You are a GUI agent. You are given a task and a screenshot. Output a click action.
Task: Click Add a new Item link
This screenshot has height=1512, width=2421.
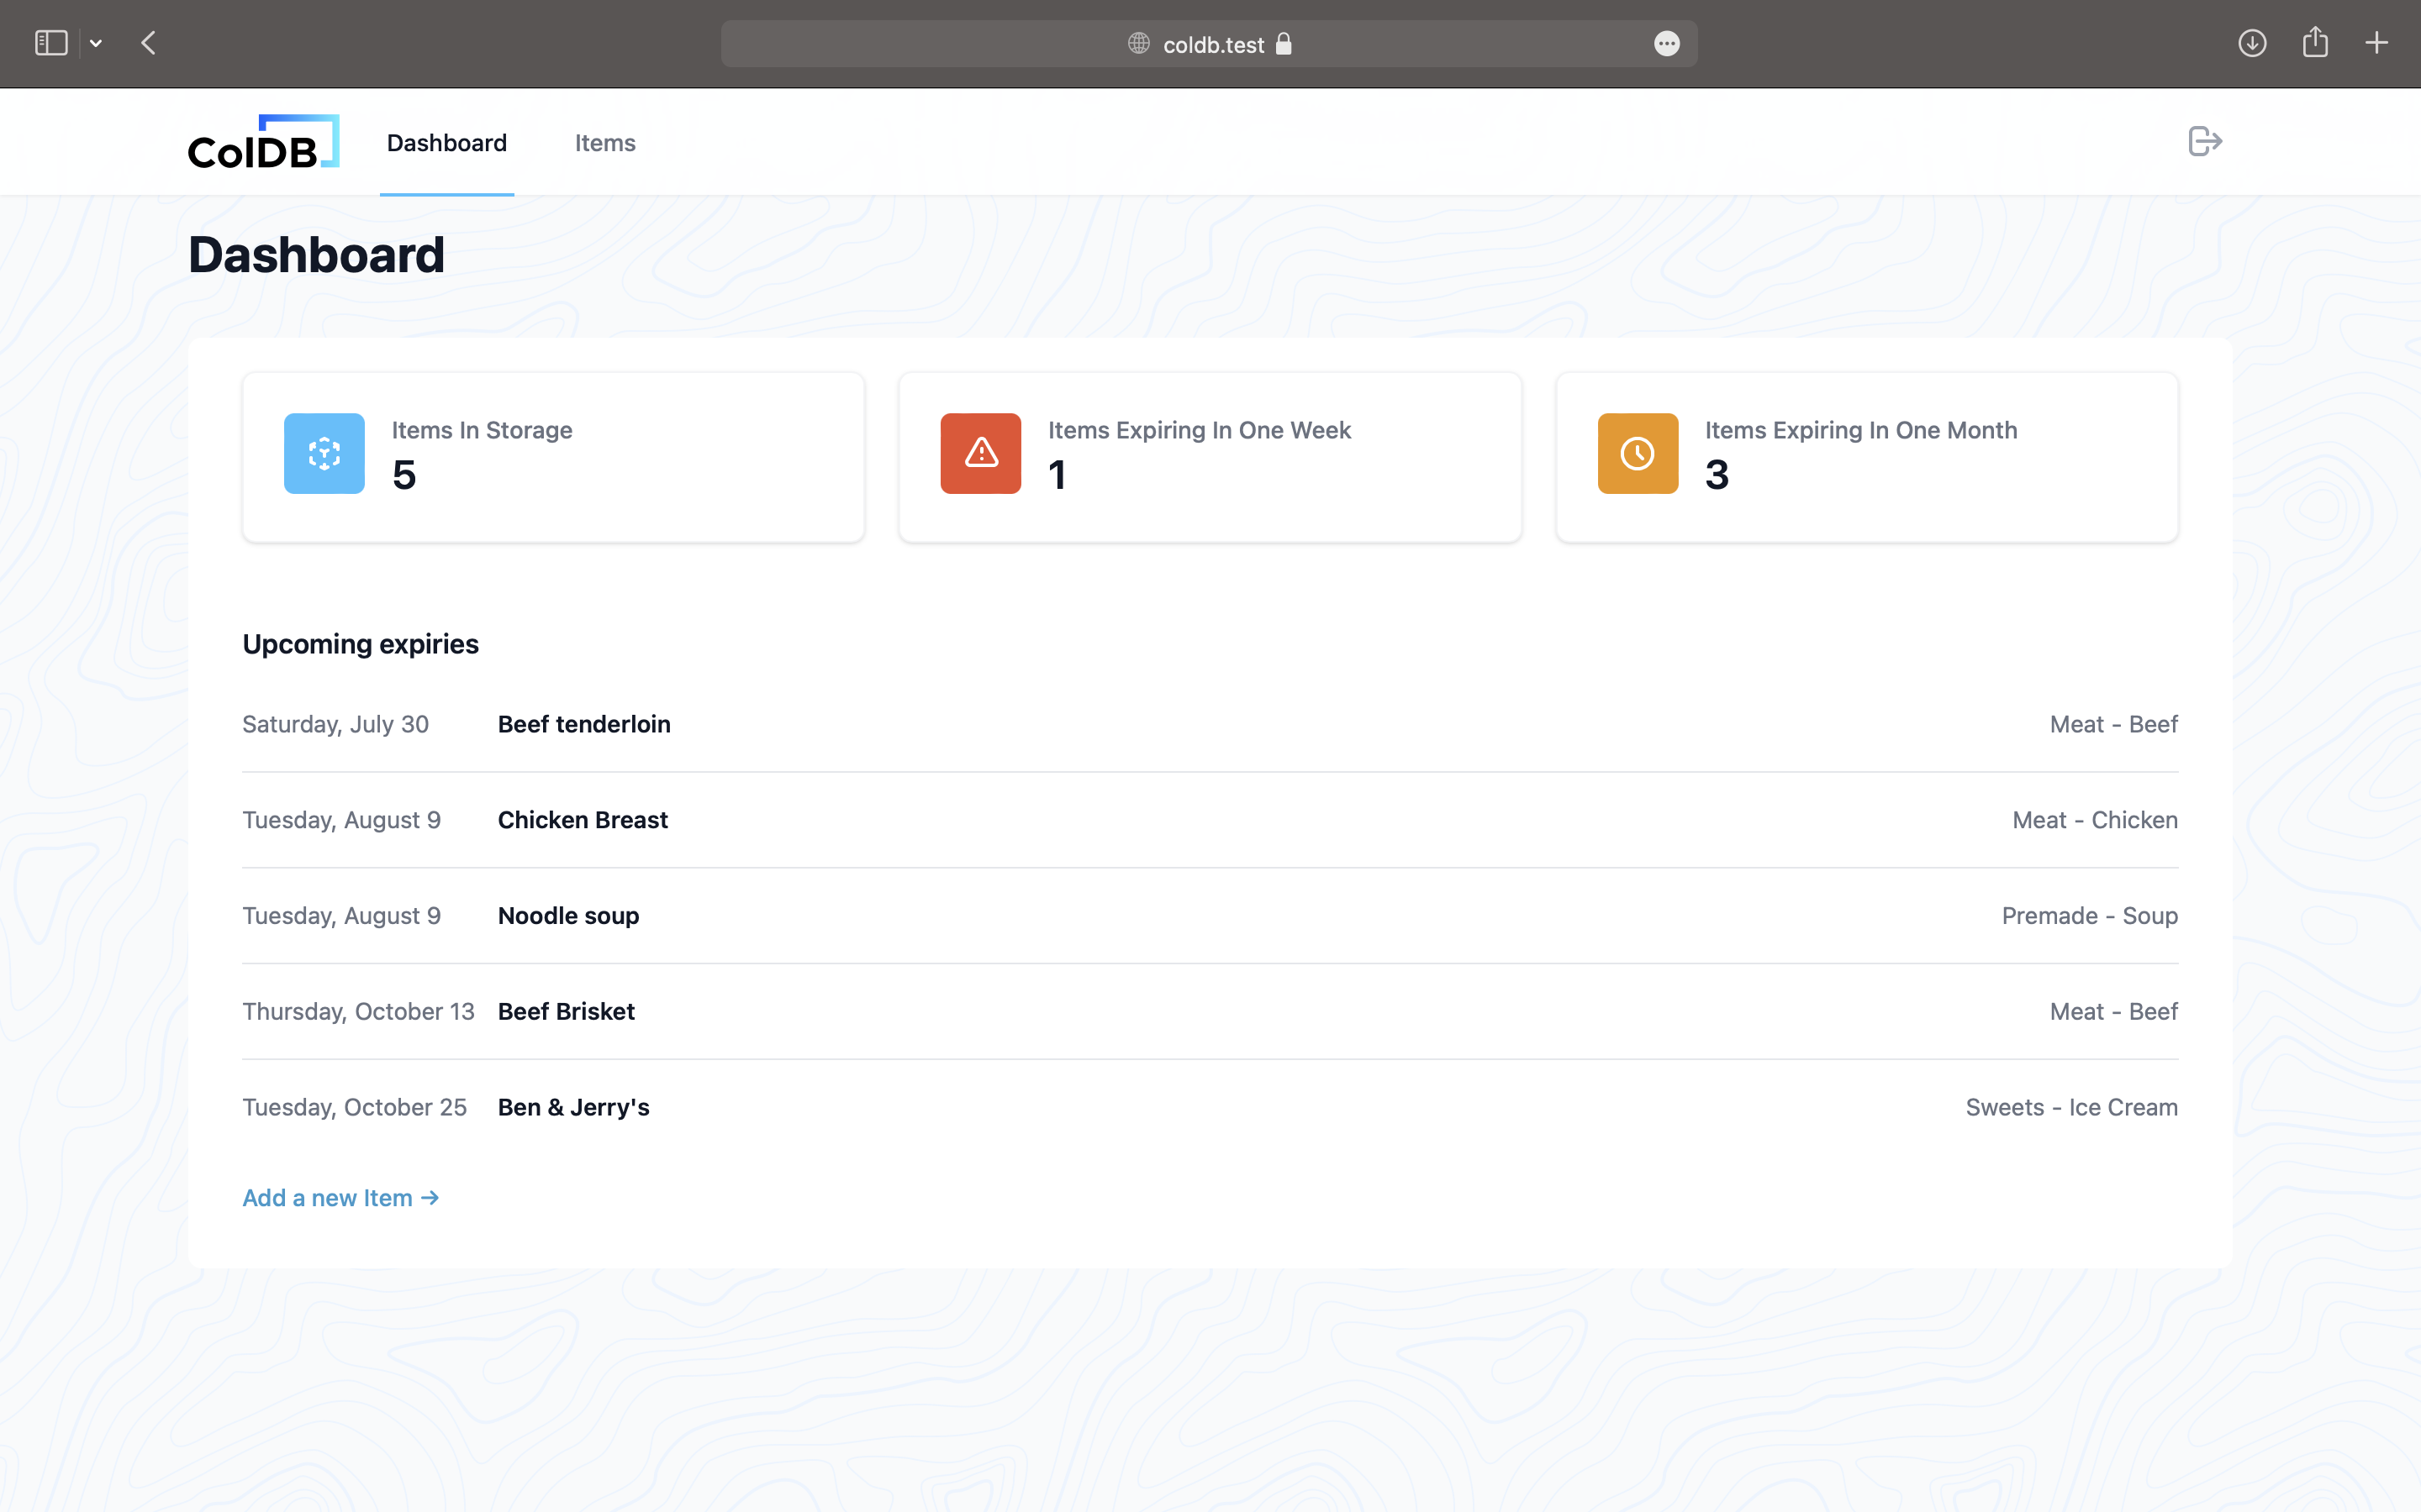point(340,1197)
